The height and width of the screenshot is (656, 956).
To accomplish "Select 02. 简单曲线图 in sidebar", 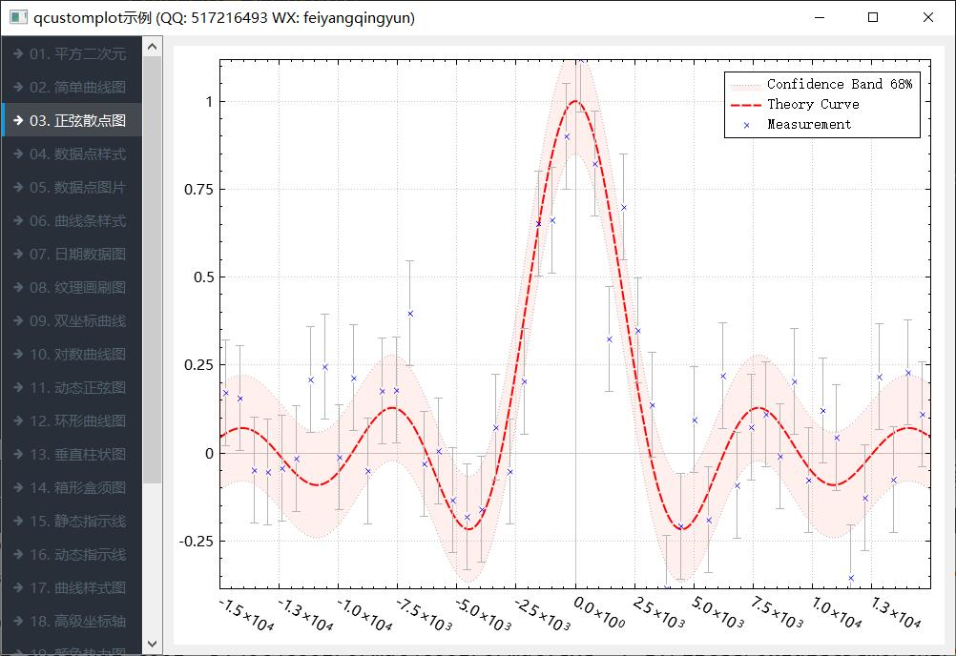I will click(76, 88).
